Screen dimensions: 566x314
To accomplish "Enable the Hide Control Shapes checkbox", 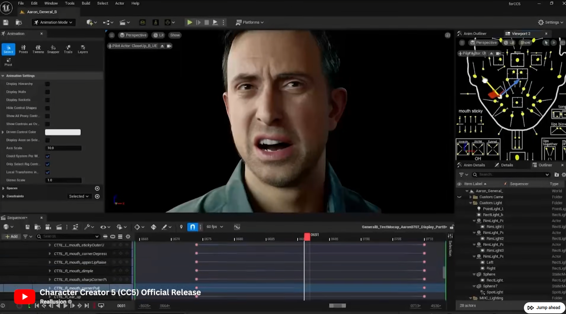I will click(x=47, y=108).
